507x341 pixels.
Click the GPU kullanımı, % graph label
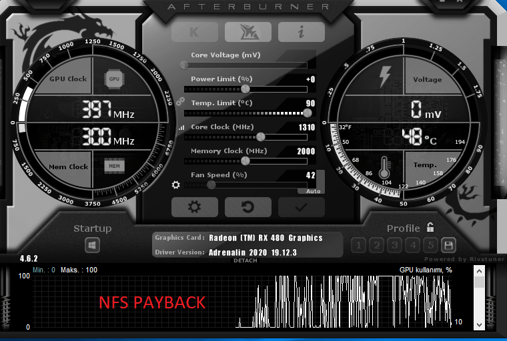(x=426, y=270)
